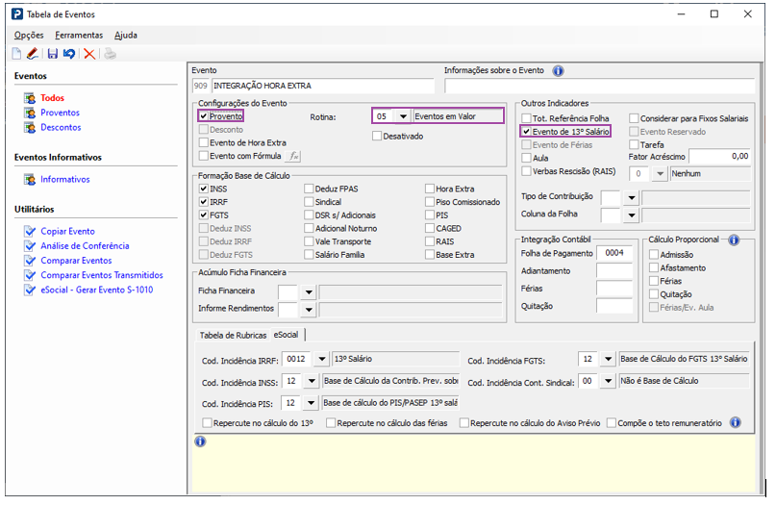776x505 pixels.
Task: Click the Fator Acréscimo input field
Action: [x=720, y=156]
